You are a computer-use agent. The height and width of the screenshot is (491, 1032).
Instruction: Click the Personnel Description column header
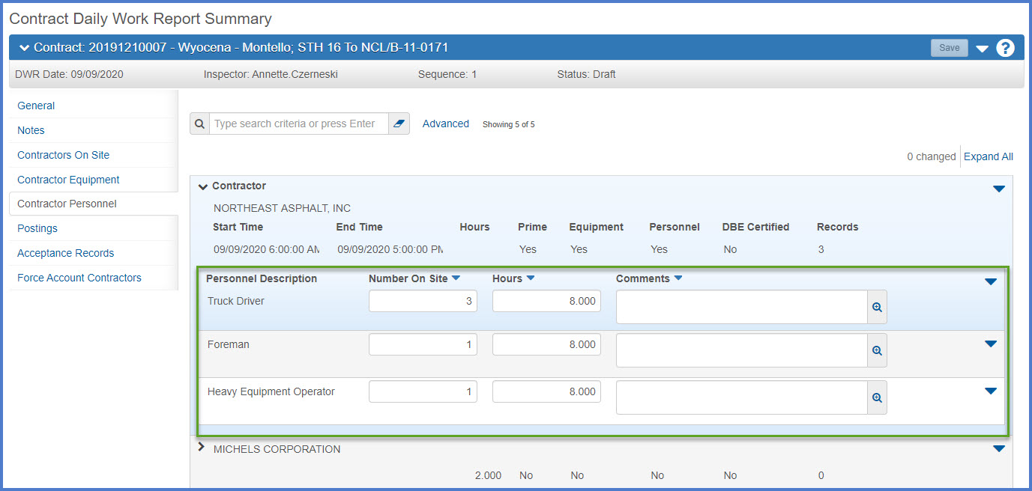pos(262,278)
